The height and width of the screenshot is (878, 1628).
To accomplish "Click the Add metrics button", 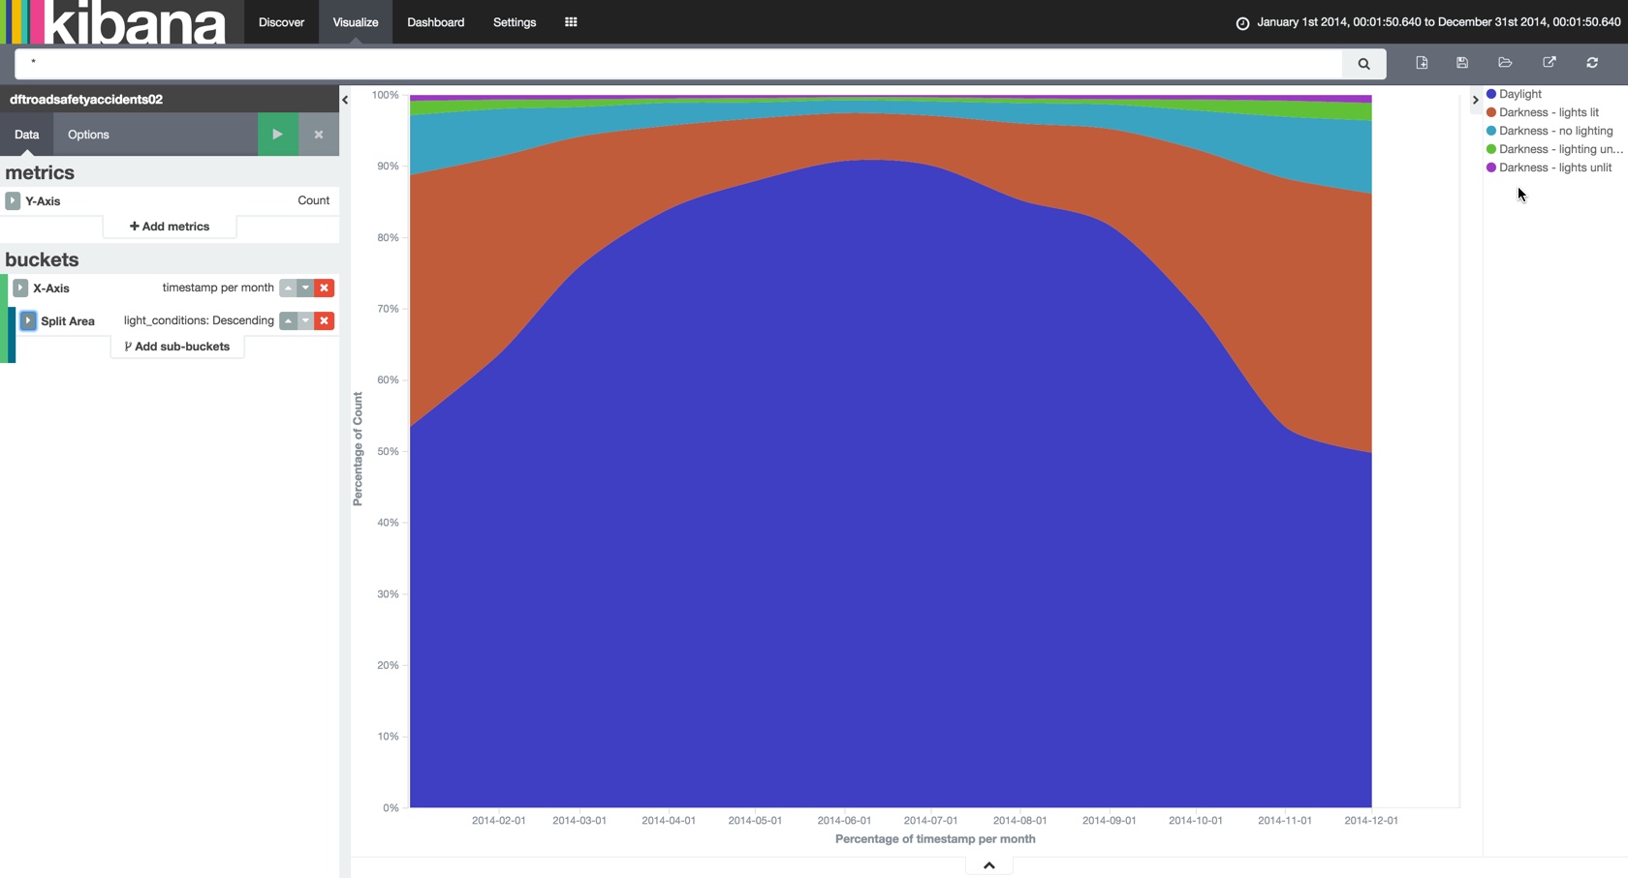I will (x=170, y=227).
